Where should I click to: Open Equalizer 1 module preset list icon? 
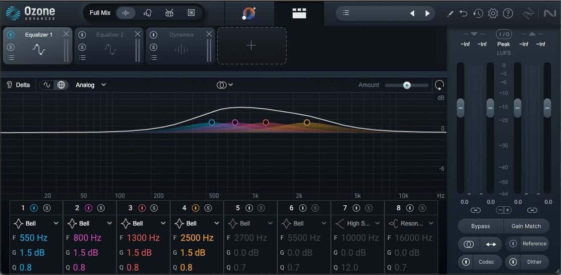tap(11, 58)
